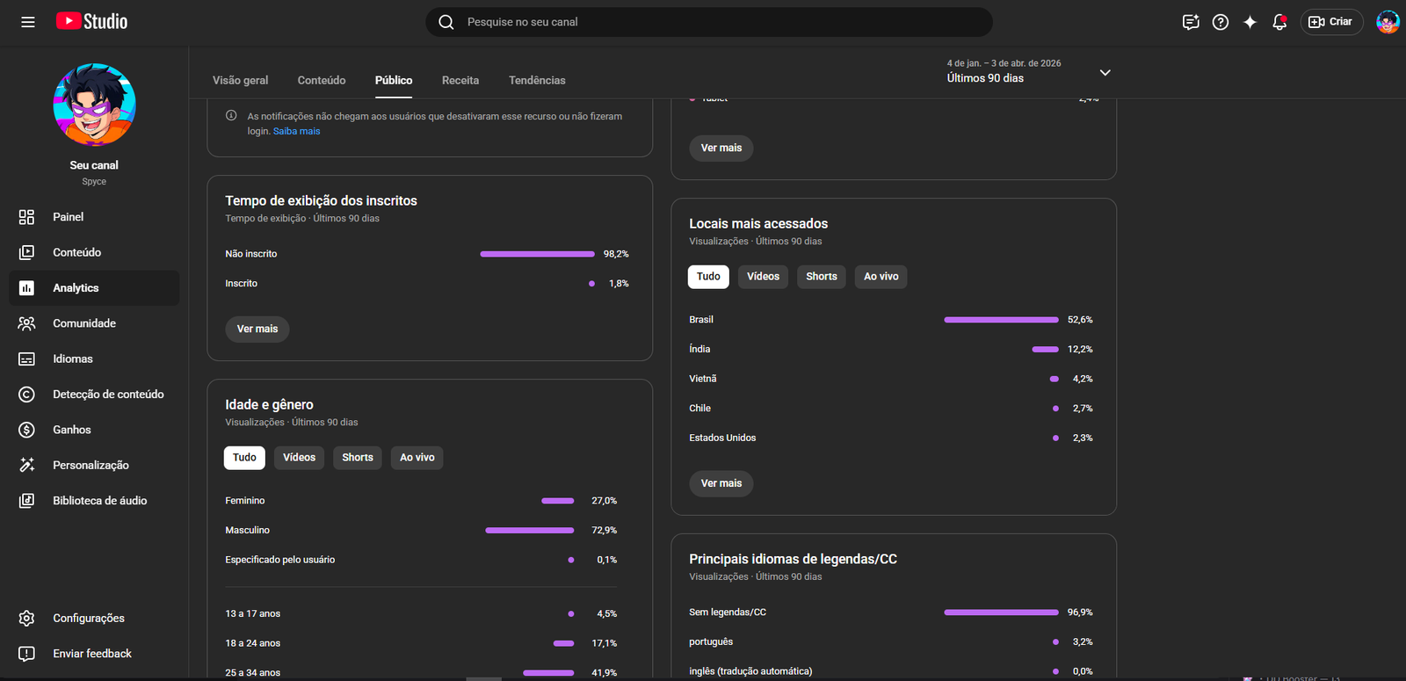Go to Biblioteca de áudio
This screenshot has width=1406, height=681.
coord(99,501)
